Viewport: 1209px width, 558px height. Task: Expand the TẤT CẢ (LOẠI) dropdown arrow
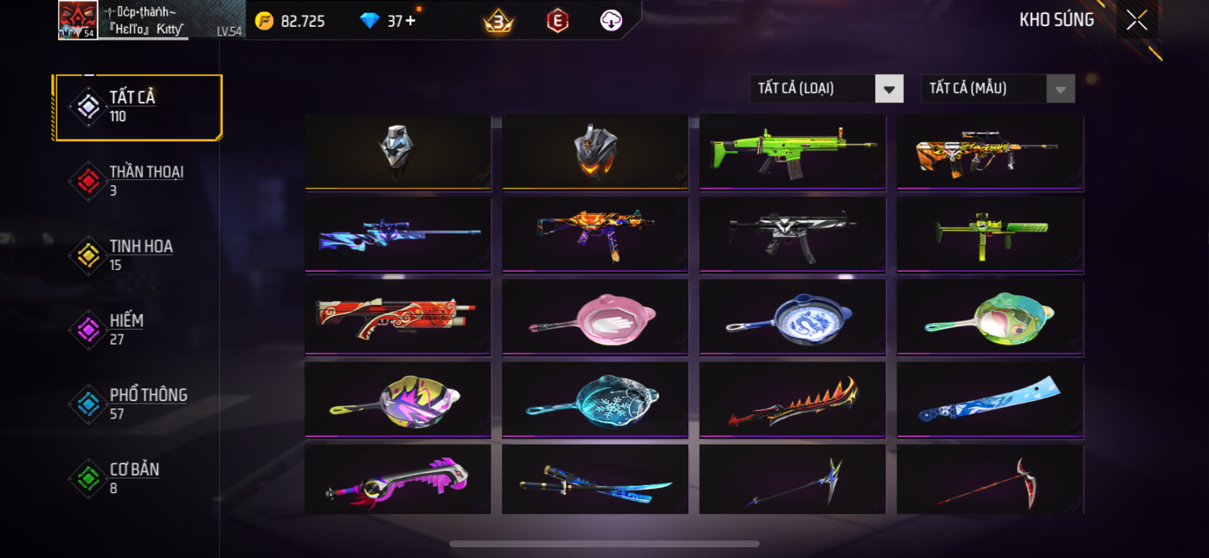point(889,89)
